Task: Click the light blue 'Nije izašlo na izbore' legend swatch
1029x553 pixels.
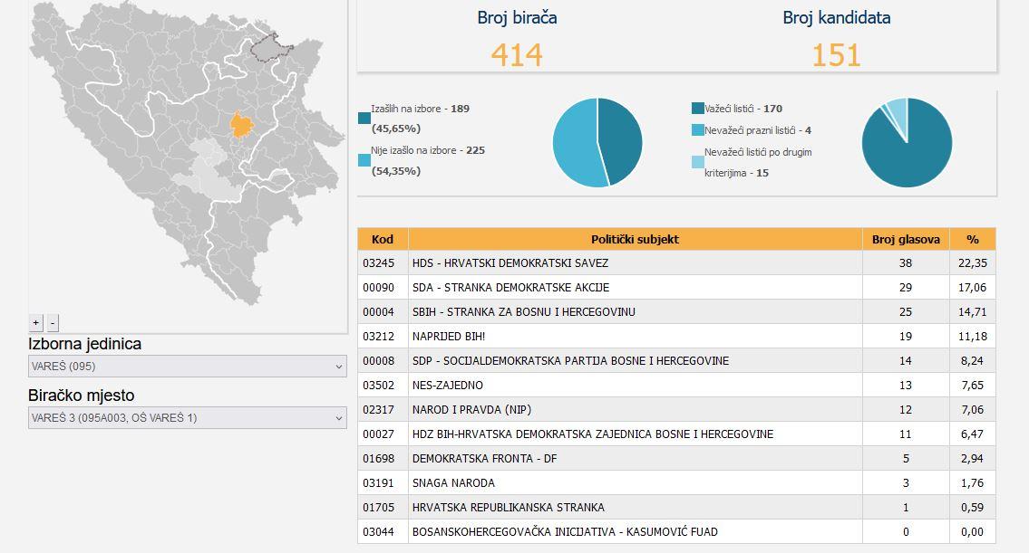Action: pos(364,160)
